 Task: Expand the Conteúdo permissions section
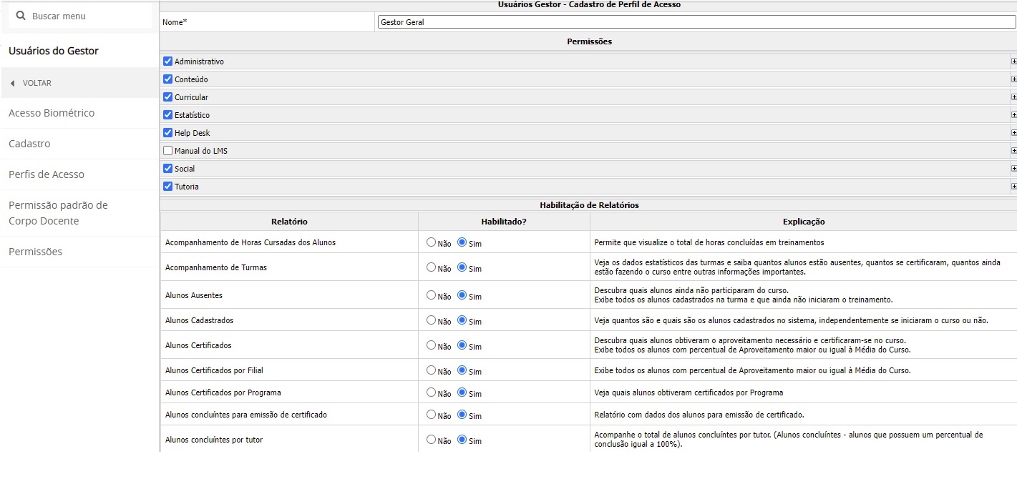tap(1013, 79)
